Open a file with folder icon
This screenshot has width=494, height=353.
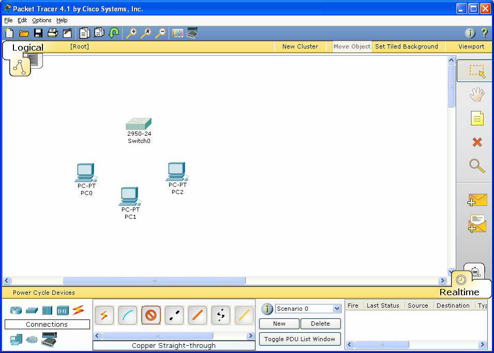[x=24, y=33]
